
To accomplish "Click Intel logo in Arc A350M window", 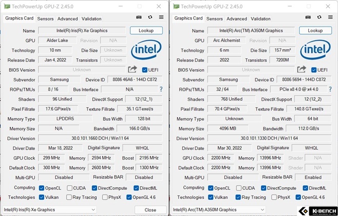I will coord(315,50).
